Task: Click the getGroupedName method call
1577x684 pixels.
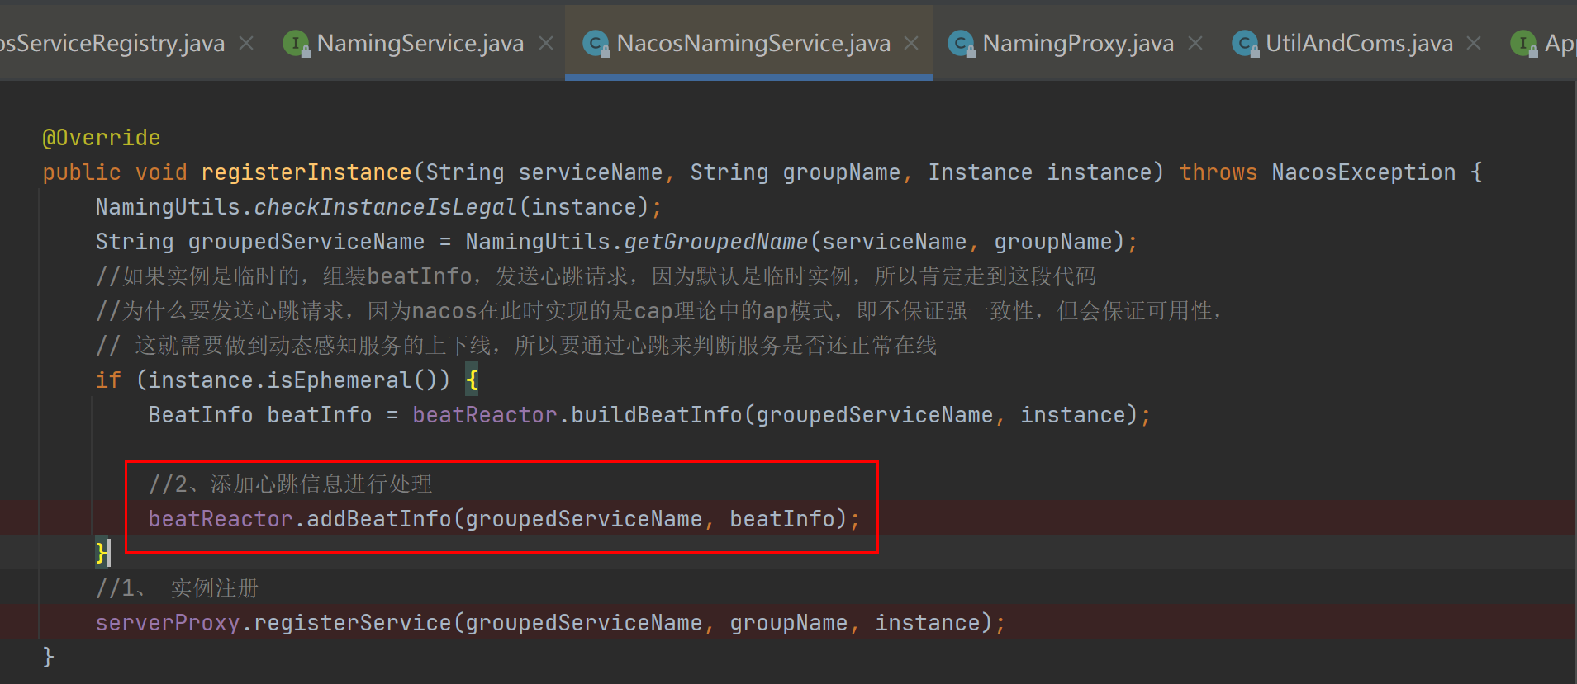Action: (715, 242)
